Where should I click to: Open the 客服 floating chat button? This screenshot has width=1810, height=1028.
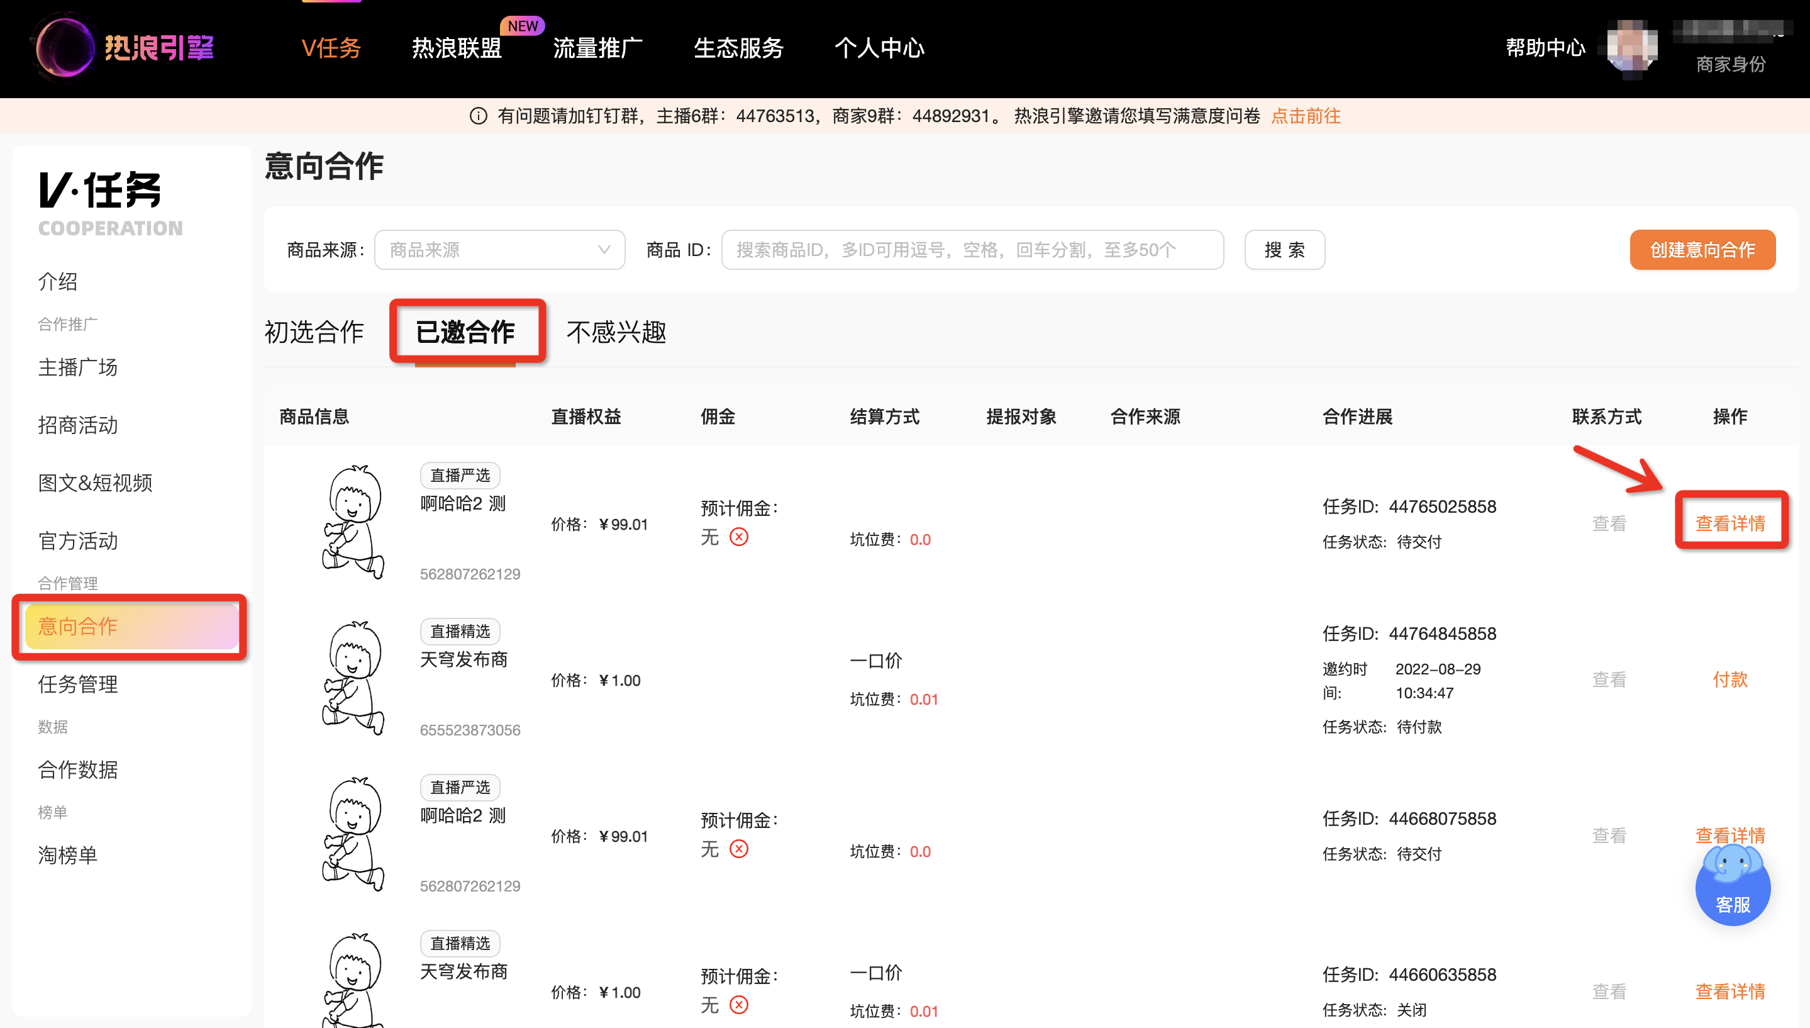point(1733,886)
